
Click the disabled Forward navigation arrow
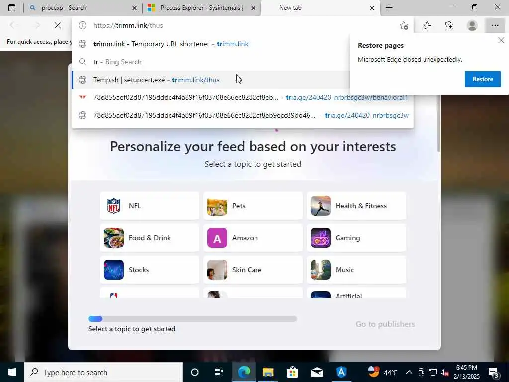click(36, 25)
